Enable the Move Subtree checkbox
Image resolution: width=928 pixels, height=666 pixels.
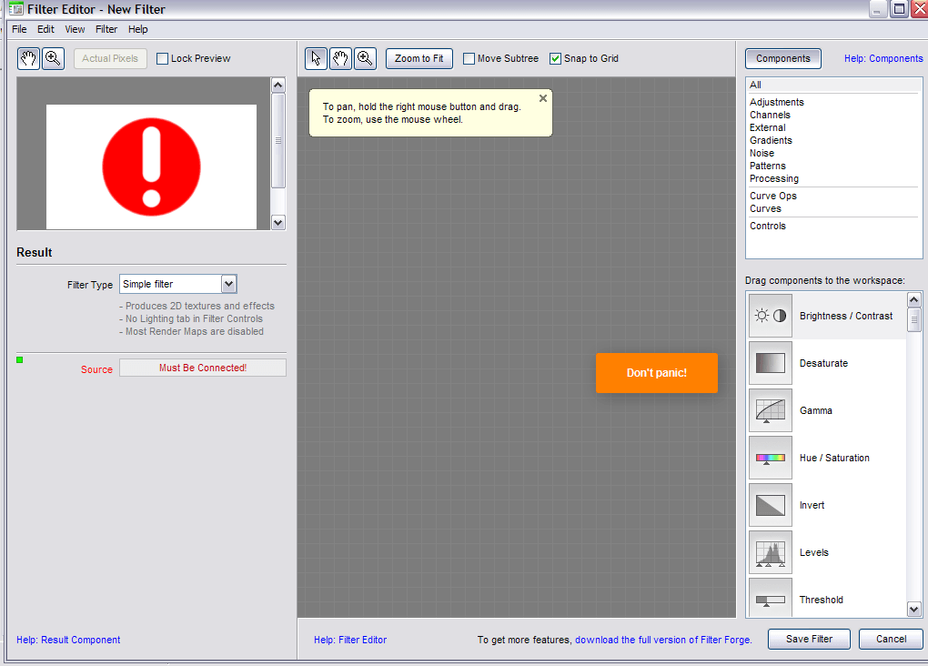[469, 58]
